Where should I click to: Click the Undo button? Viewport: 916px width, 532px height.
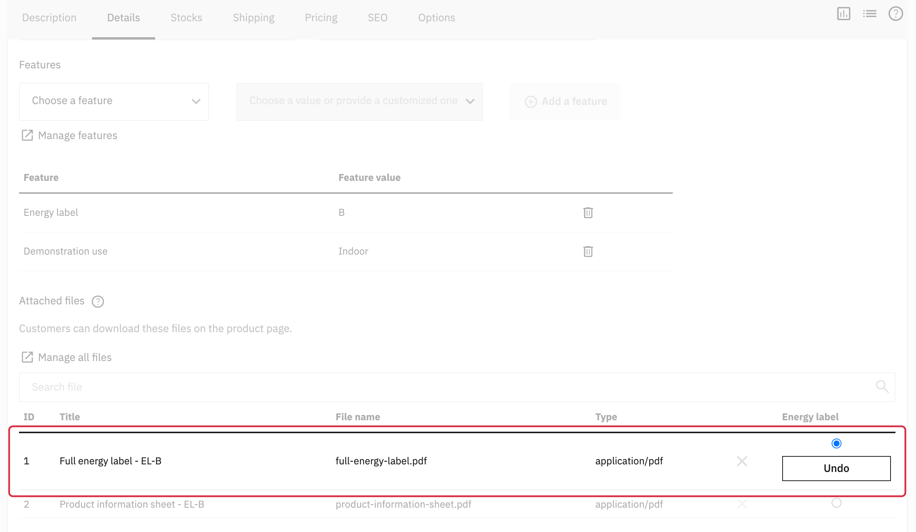pyautogui.click(x=836, y=468)
